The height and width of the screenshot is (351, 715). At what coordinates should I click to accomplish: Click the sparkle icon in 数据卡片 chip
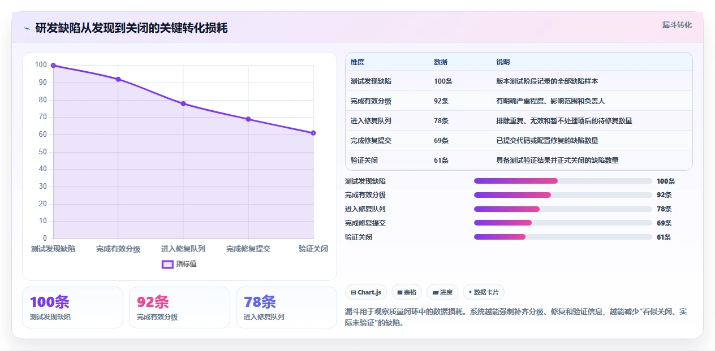tap(470, 292)
